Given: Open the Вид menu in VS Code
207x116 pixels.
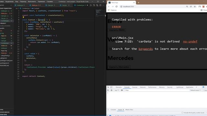Looking at the screenshot, I should [x=17, y=2].
